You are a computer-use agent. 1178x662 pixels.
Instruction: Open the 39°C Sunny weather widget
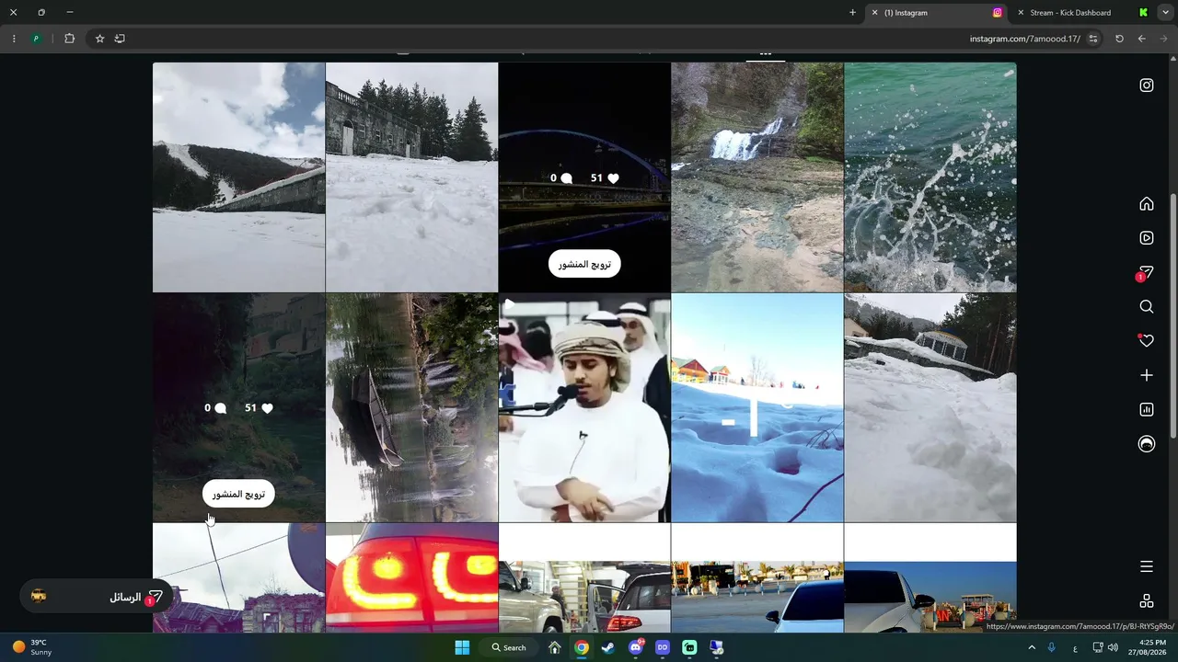click(32, 647)
